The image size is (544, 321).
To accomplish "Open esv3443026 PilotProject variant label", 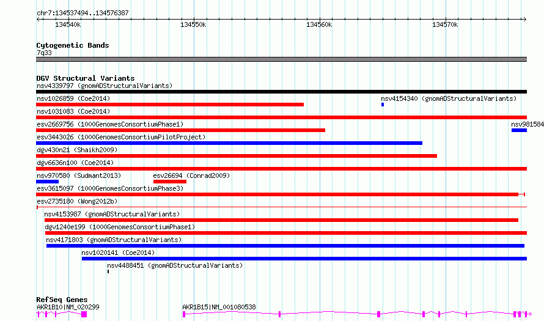I will (x=121, y=137).
